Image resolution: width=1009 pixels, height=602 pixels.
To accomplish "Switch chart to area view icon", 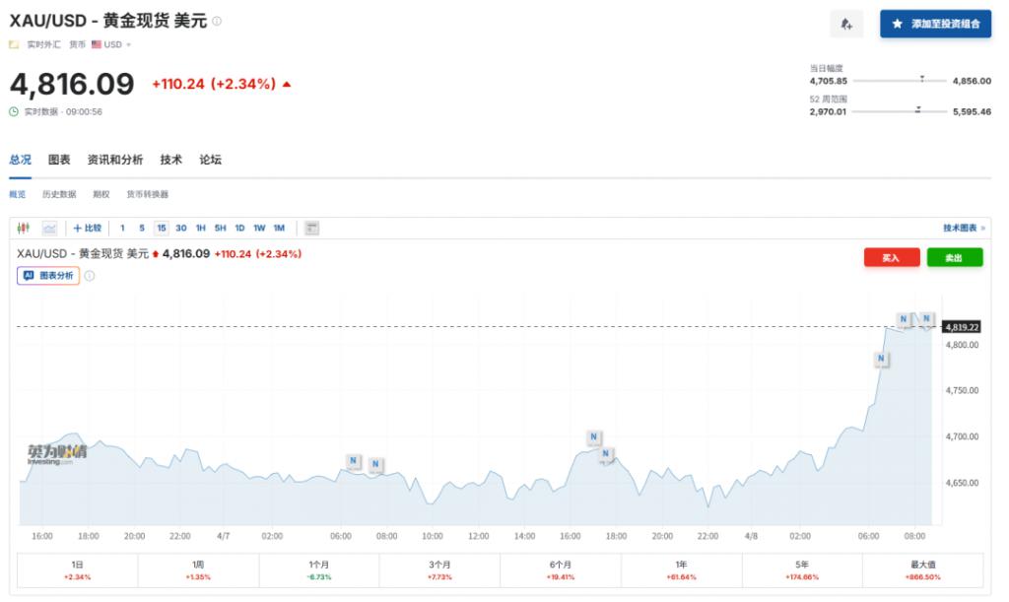I will pos(49,228).
